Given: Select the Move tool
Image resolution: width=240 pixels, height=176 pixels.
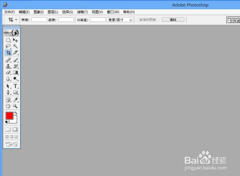Looking at the screenshot, I should click(15, 40).
